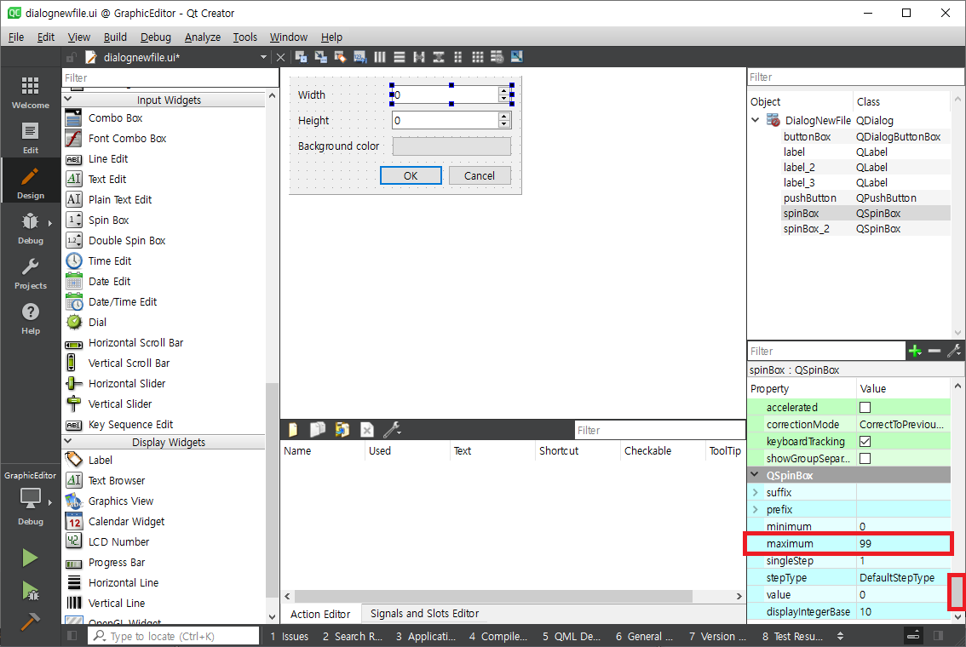Screen dimensions: 966x647
Task: Click the Adjust Size toolbar icon
Action: (x=517, y=57)
